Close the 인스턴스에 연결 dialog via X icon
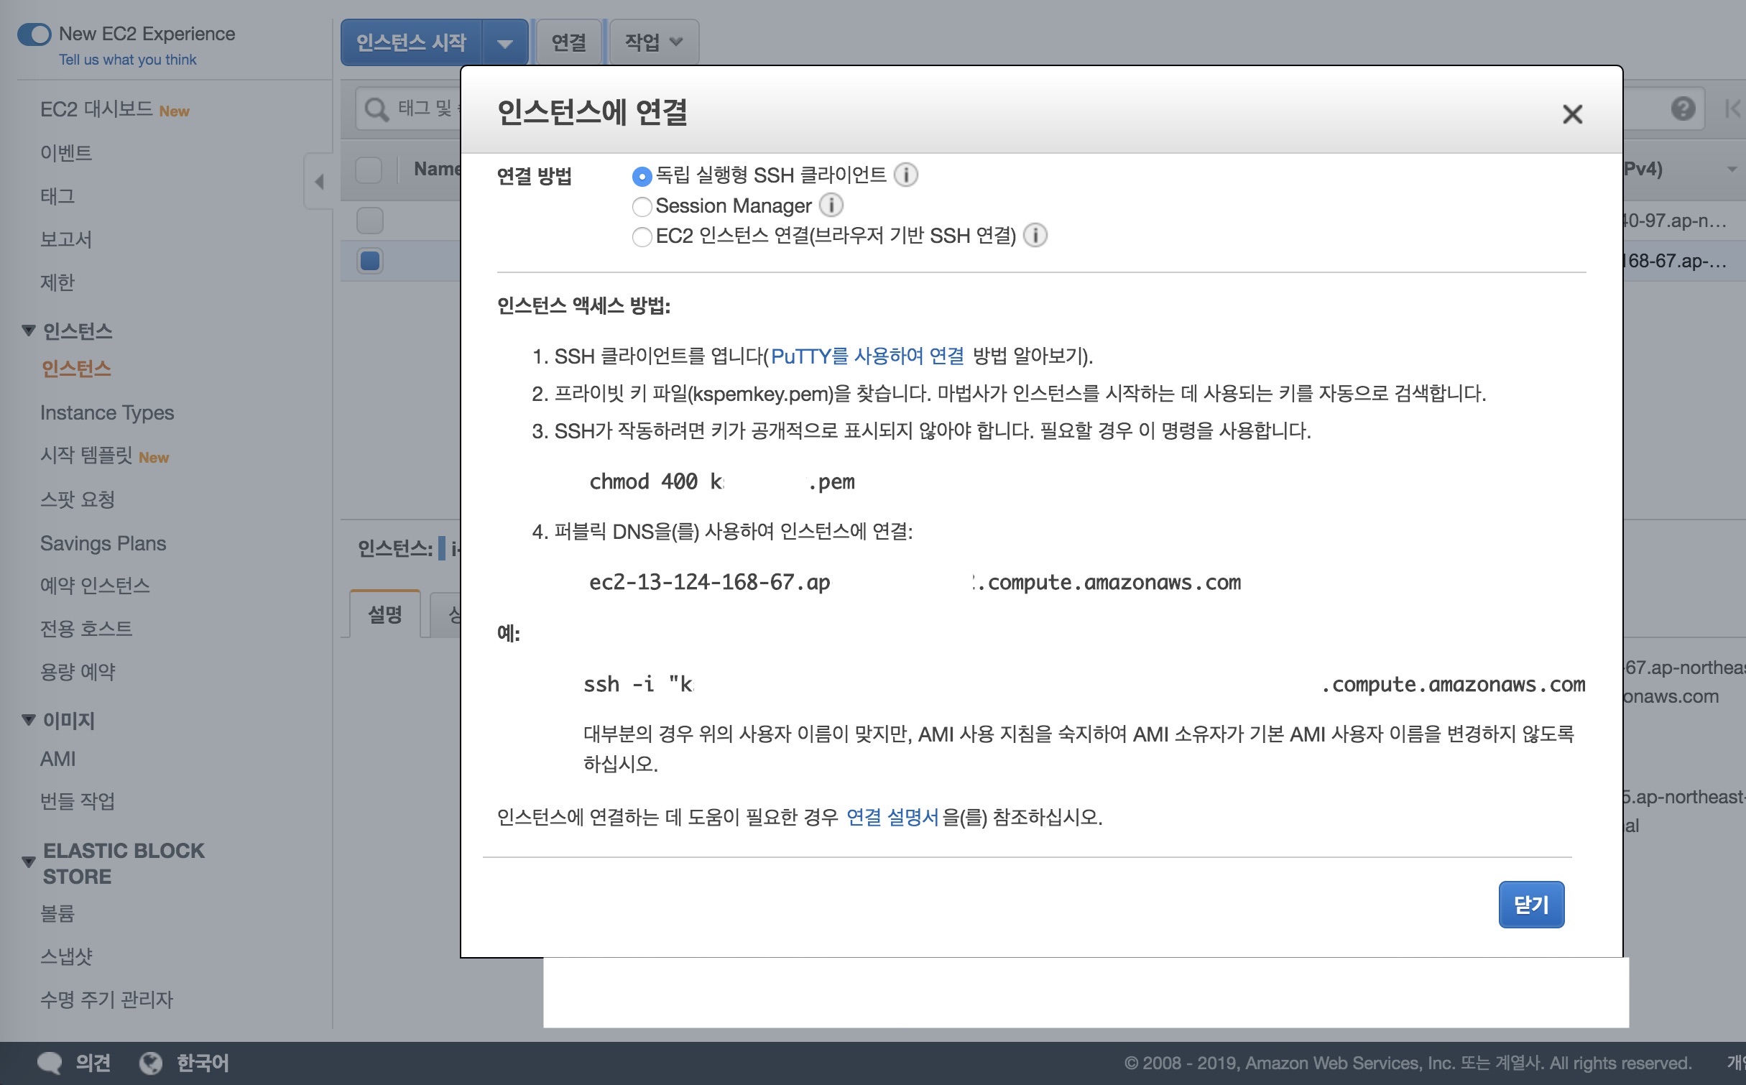The height and width of the screenshot is (1085, 1746). click(x=1572, y=114)
